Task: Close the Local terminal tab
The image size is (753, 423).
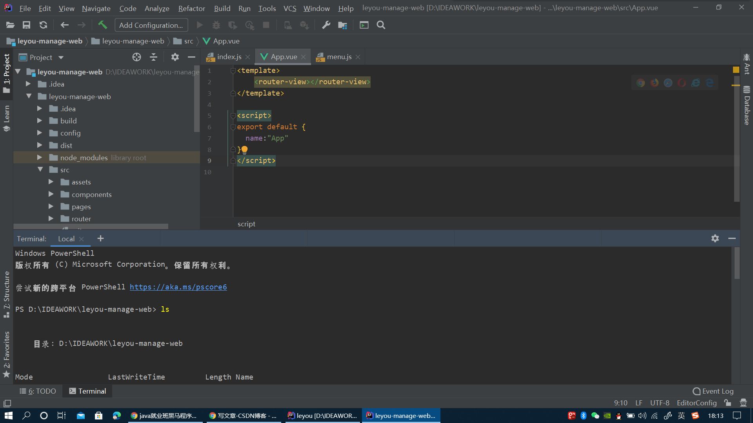Action: click(81, 239)
